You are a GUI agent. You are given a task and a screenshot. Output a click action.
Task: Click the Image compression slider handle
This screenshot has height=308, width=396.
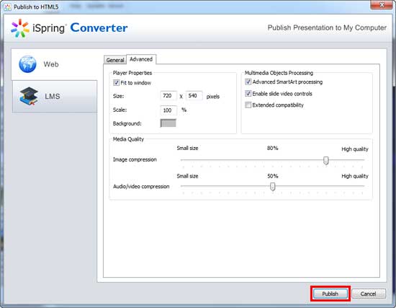(326, 160)
